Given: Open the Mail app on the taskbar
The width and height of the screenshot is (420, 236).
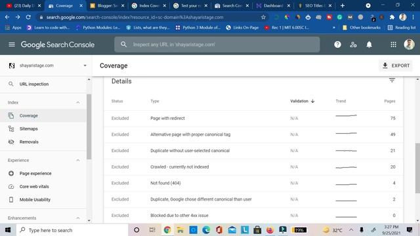Looking at the screenshot, I should point(232,230).
